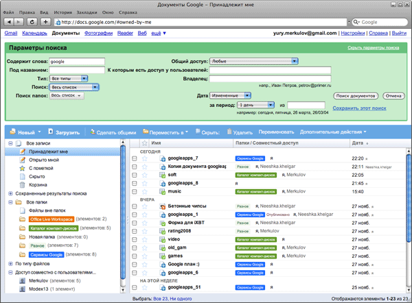Check the box for googleapps_7
Image resolution: width=412 pixels, height=303 pixels.
click(x=135, y=158)
